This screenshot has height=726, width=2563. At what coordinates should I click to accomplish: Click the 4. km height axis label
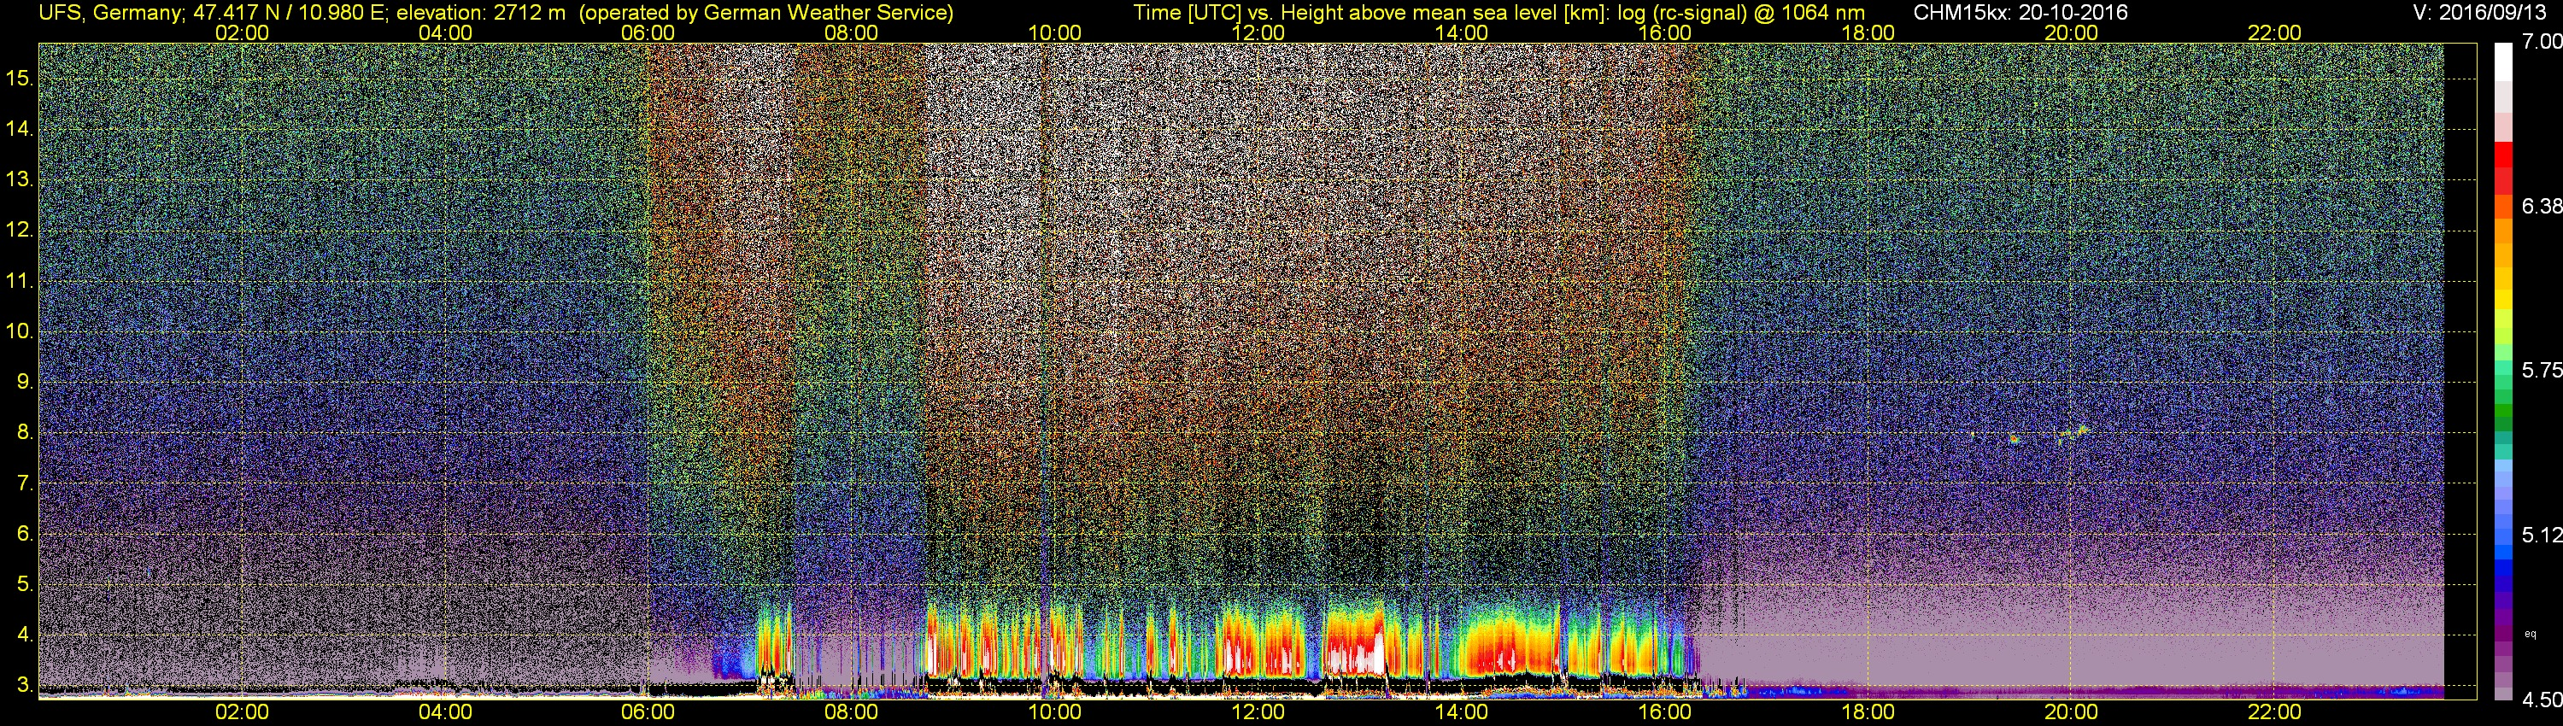pos(25,635)
